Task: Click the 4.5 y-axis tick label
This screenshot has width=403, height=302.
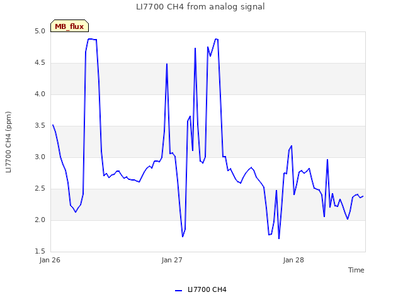Action: coord(40,63)
